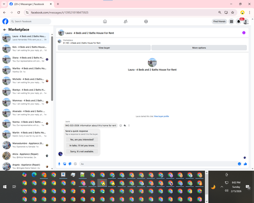Viewport: 254px width, 203px height.
Task: Open the emoji picker in message field
Action: pos(239,164)
